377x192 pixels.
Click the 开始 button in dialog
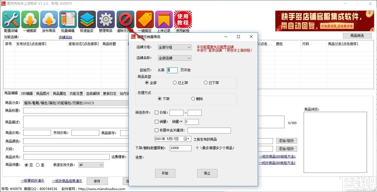165,173
